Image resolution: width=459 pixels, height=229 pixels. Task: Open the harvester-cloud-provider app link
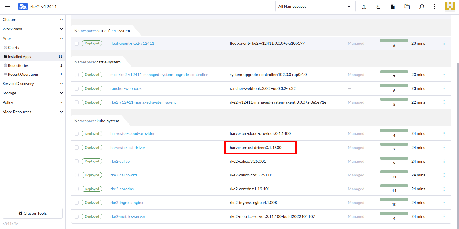coord(132,133)
